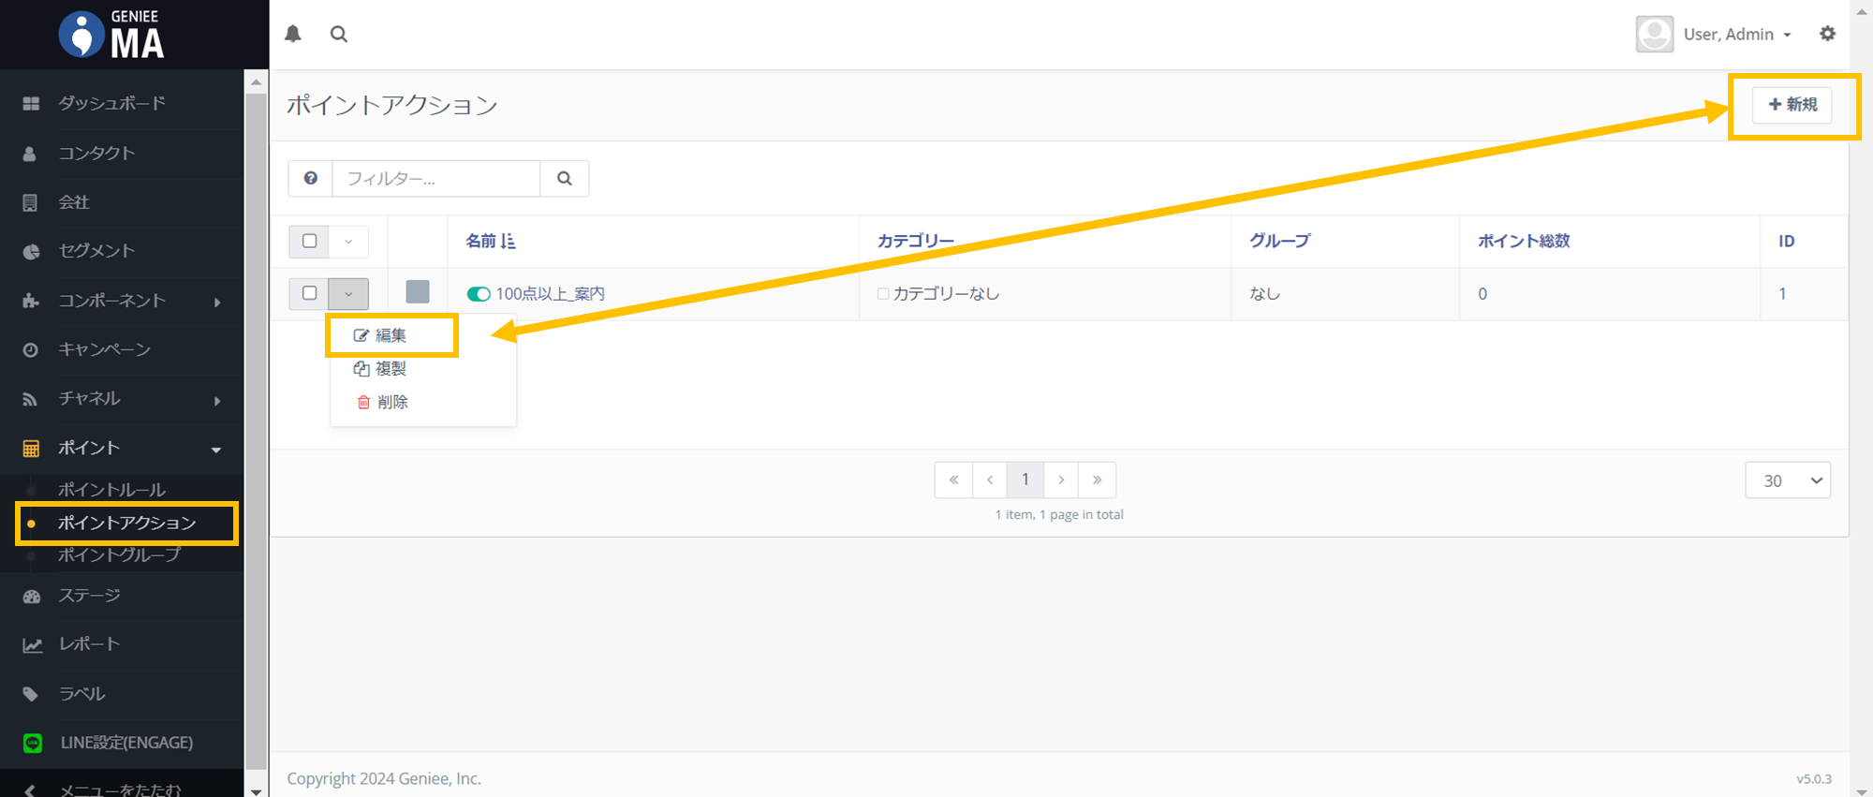The image size is (1873, 797).
Task: Check the select-all checkbox in header
Action: (x=309, y=241)
